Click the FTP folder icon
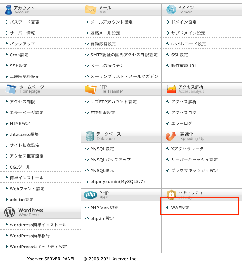Image resolution: width=244 pixels, height=267 pixels. pos(90,89)
